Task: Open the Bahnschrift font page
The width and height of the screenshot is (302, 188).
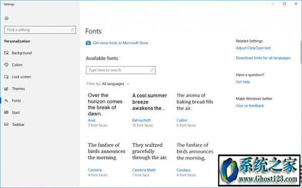Action: pos(141,120)
